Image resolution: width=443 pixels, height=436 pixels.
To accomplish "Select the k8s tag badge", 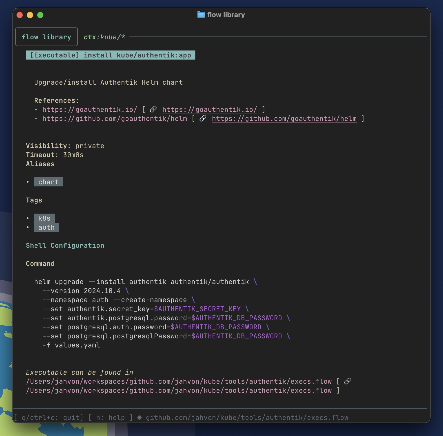I will click(44, 218).
